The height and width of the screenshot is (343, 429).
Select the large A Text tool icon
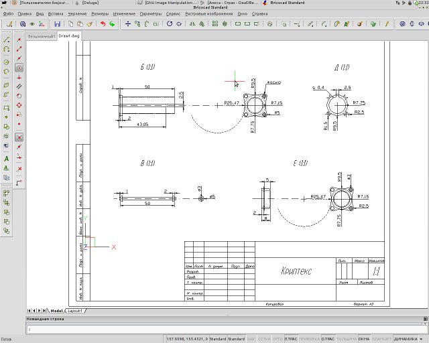click(6, 159)
